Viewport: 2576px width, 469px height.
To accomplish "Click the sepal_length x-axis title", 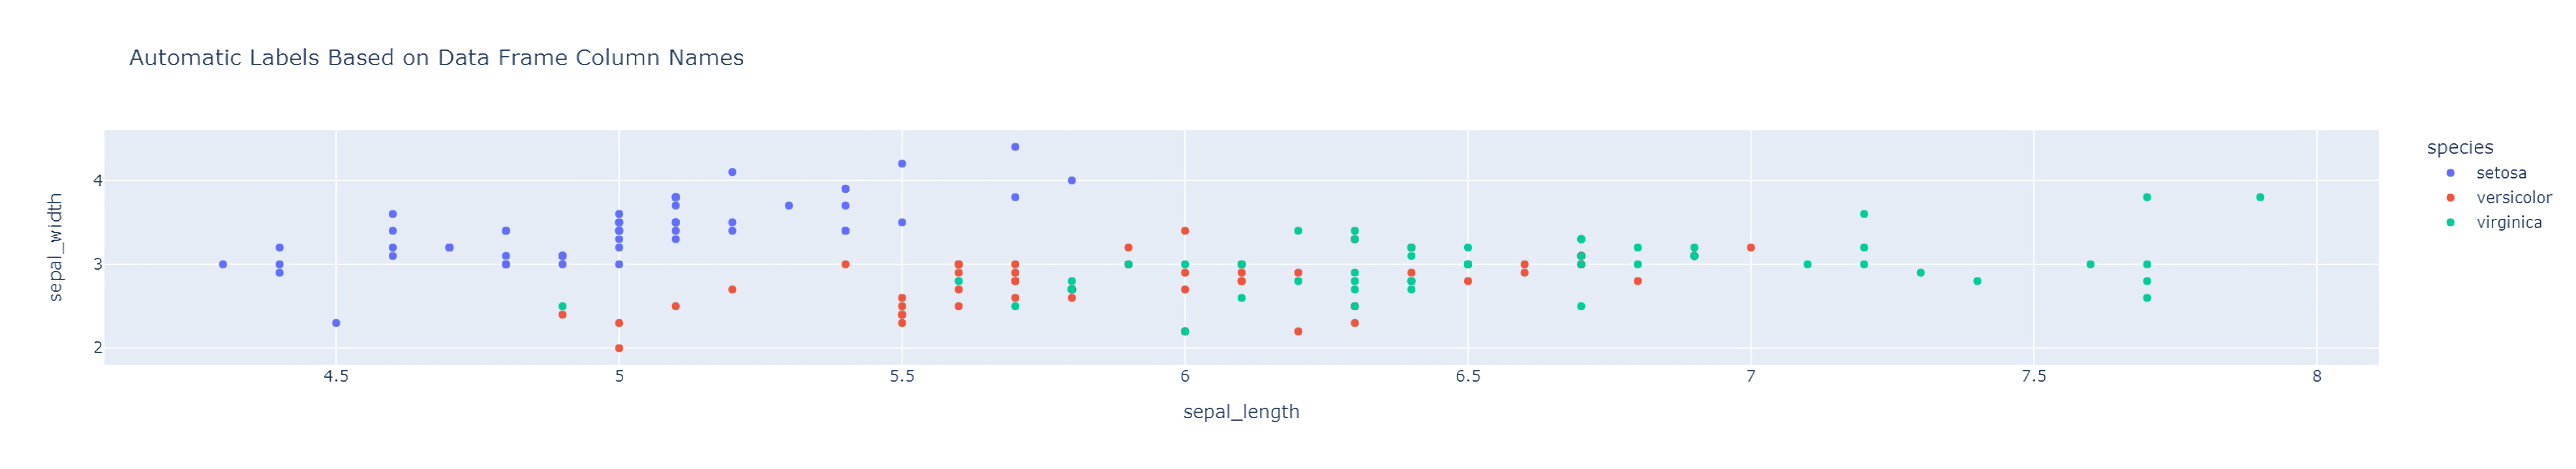I will [x=1240, y=412].
